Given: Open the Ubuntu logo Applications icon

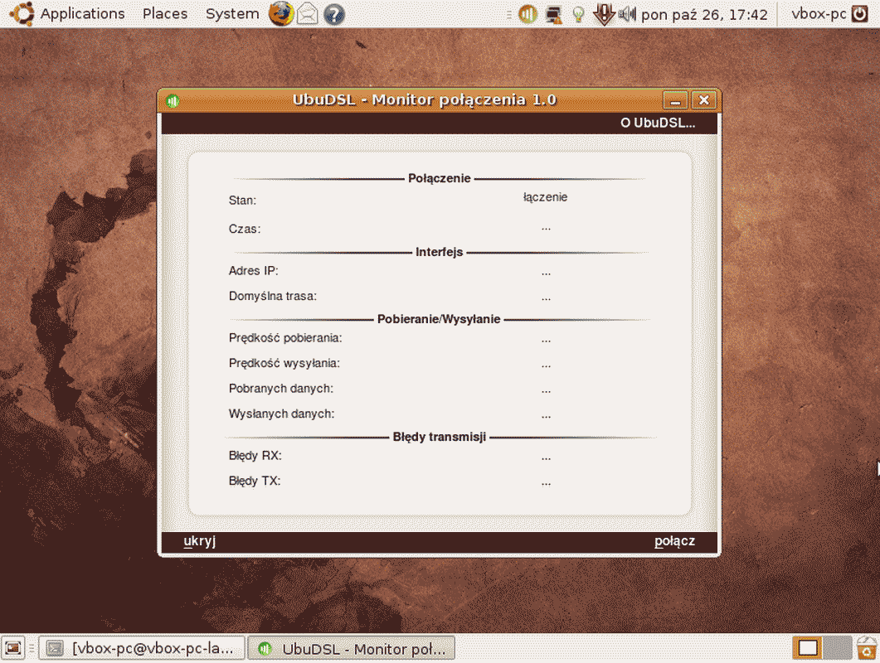Looking at the screenshot, I should tap(22, 13).
